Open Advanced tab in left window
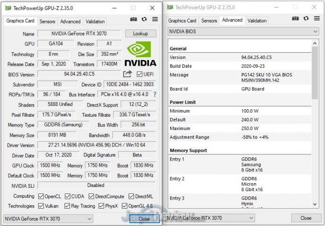 [x=70, y=21]
